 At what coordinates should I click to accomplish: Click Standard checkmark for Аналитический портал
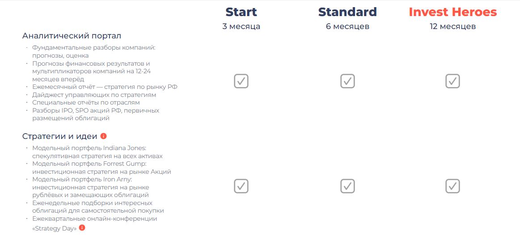pyautogui.click(x=347, y=81)
